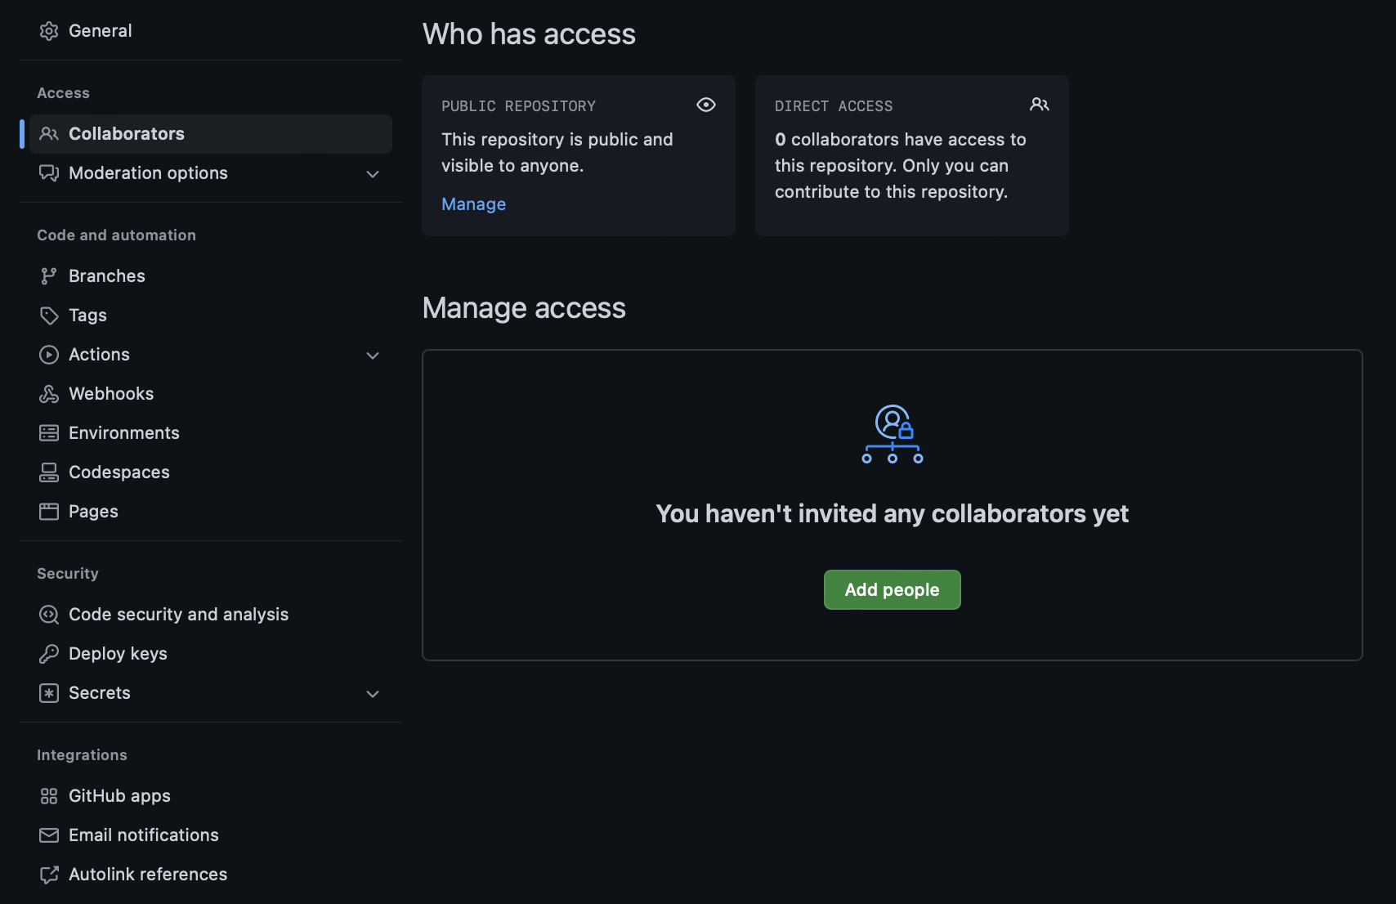Click "You haven't invited any collaborators yet" text
This screenshot has width=1396, height=904.
click(x=892, y=513)
